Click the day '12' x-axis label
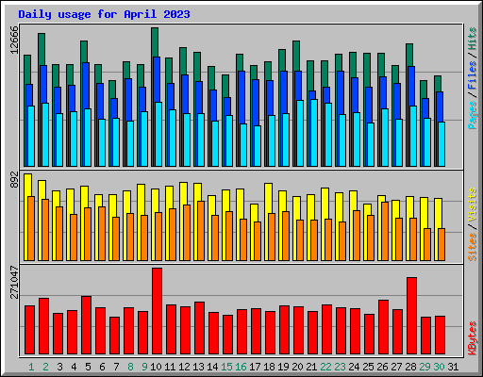Image resolution: width=483 pixels, height=377 pixels. click(x=184, y=367)
